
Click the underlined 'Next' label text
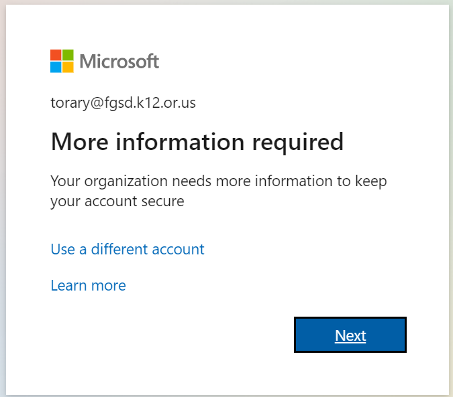[350, 335]
